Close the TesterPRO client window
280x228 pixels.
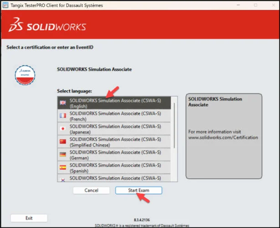[x=272, y=5]
